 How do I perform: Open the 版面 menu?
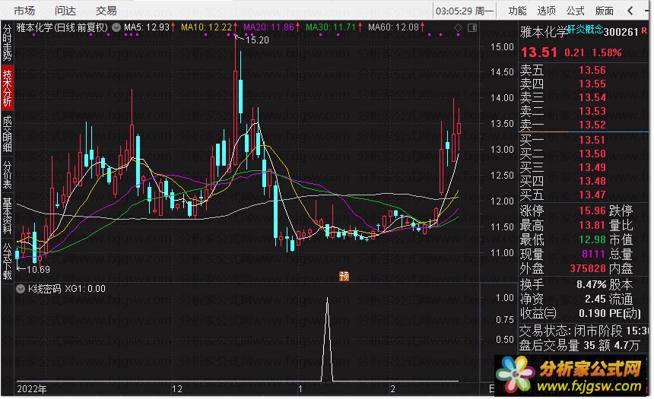point(604,11)
